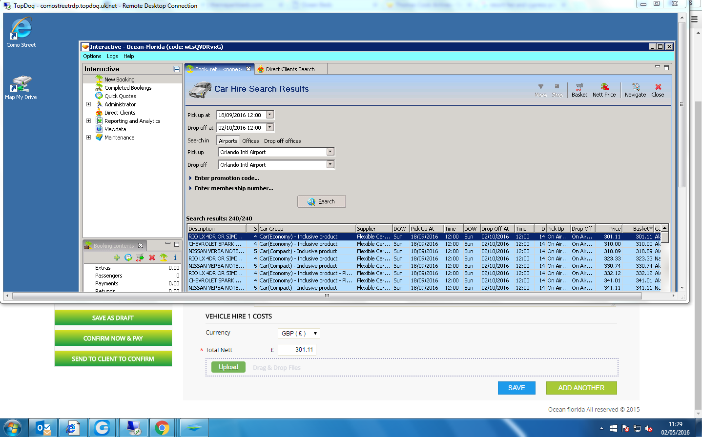The height and width of the screenshot is (437, 702).
Task: Click SEND TO CLIENT TO CONFIRM button
Action: [x=113, y=358]
